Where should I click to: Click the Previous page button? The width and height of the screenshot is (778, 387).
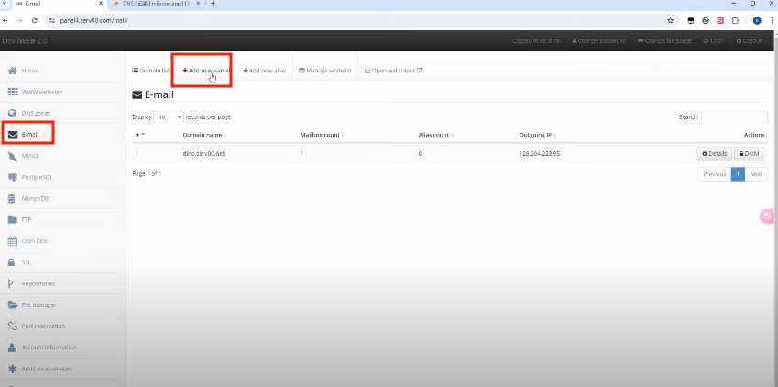[715, 174]
